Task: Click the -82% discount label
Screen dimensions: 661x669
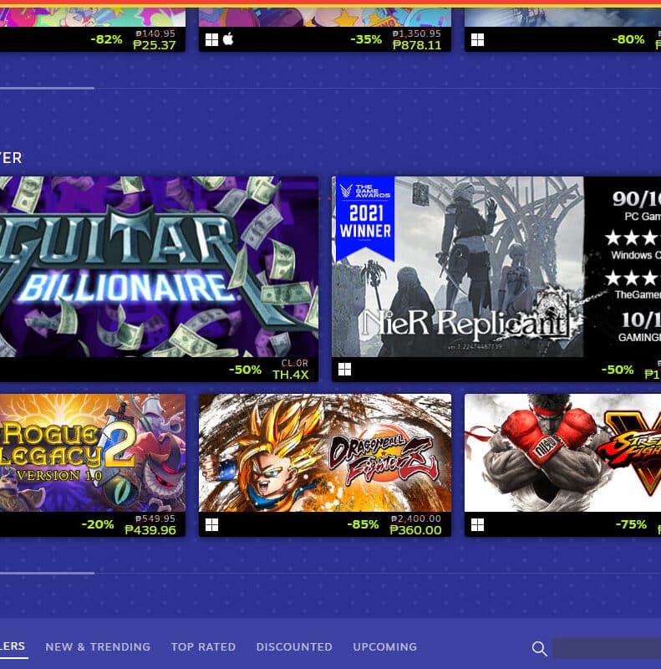Action: point(107,39)
